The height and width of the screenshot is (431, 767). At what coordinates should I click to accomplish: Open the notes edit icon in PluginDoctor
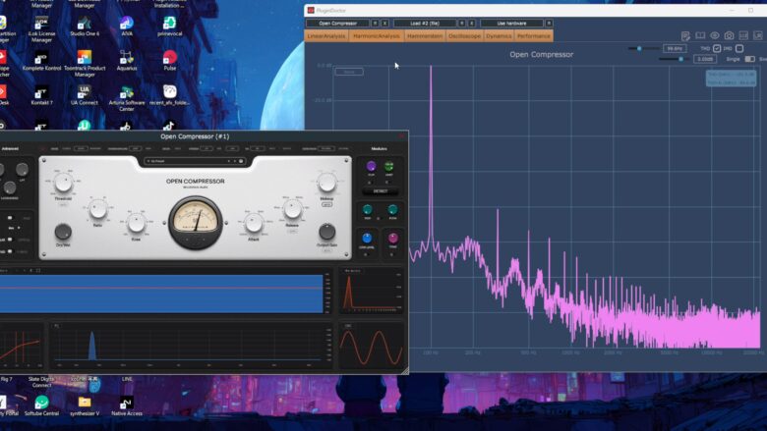click(685, 35)
